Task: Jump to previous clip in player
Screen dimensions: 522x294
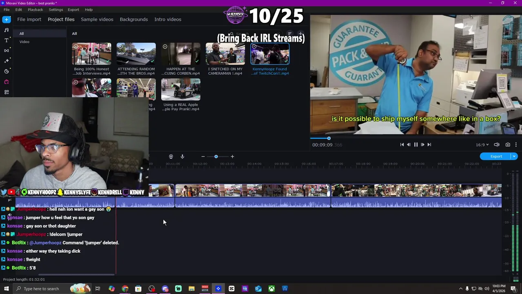Action: (x=402, y=145)
